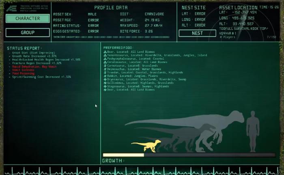
Task: Click the icon beside Carnotaurus entry
Action: [105, 66]
